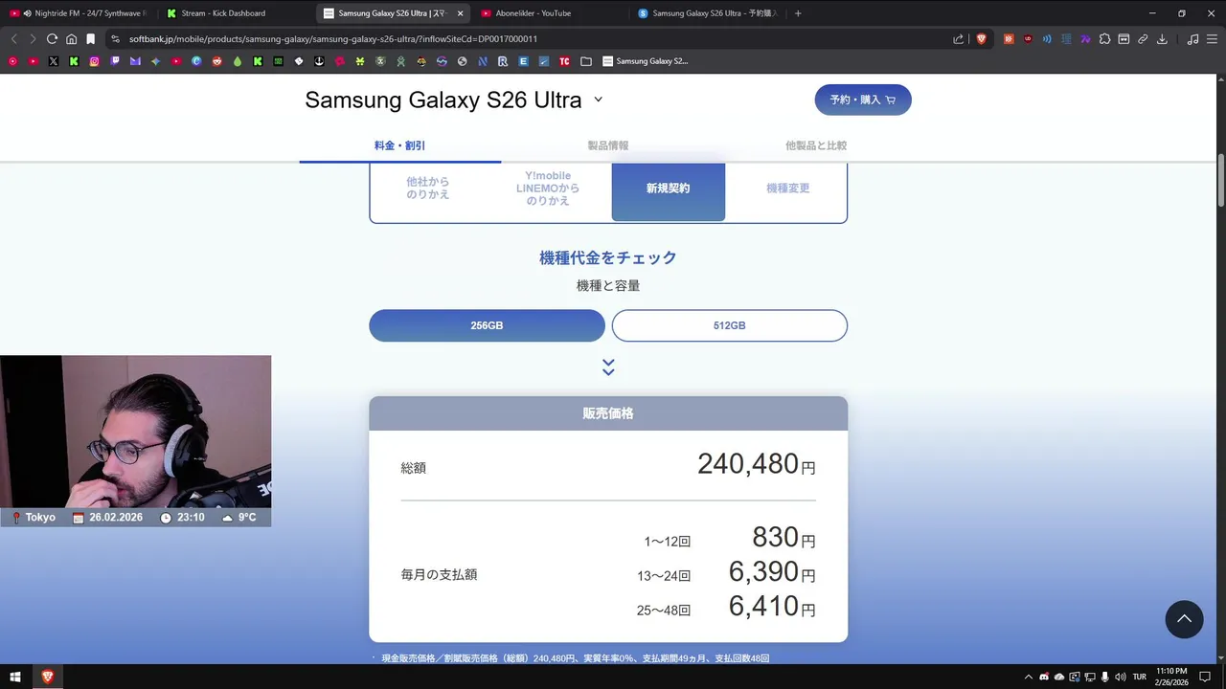
Task: Click the 予約・購入 cart button
Action: [863, 100]
